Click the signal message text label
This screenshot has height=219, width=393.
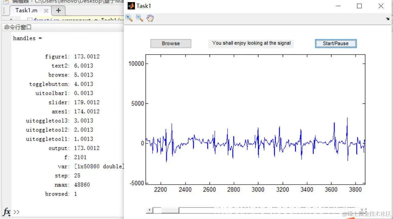point(251,43)
